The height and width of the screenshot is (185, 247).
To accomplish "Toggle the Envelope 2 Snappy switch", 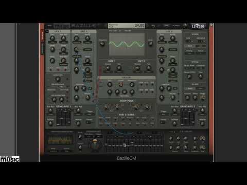I will [163, 122].
